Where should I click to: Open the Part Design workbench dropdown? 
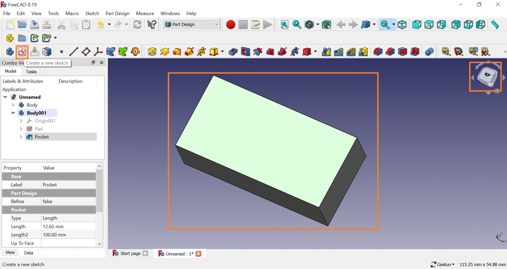[192, 24]
